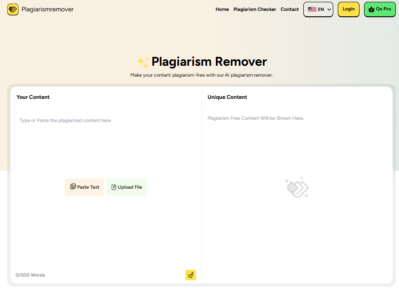Click the crown icon on Go Pro

[x=372, y=9]
